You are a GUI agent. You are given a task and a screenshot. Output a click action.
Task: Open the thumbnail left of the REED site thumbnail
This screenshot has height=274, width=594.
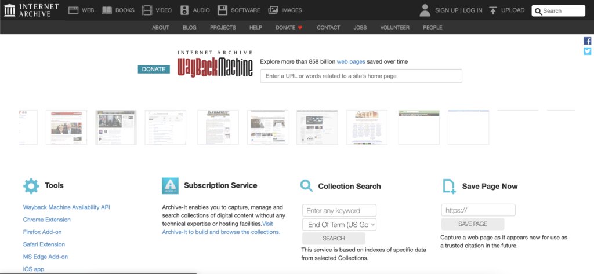(317, 127)
